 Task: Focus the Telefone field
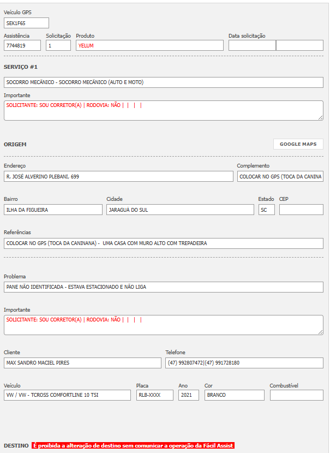point(244,362)
